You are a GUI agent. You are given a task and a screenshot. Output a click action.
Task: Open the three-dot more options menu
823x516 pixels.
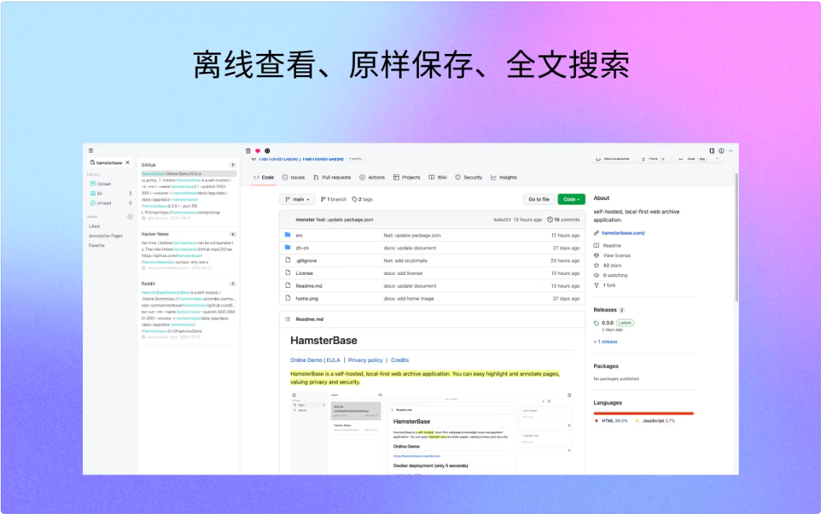[731, 151]
